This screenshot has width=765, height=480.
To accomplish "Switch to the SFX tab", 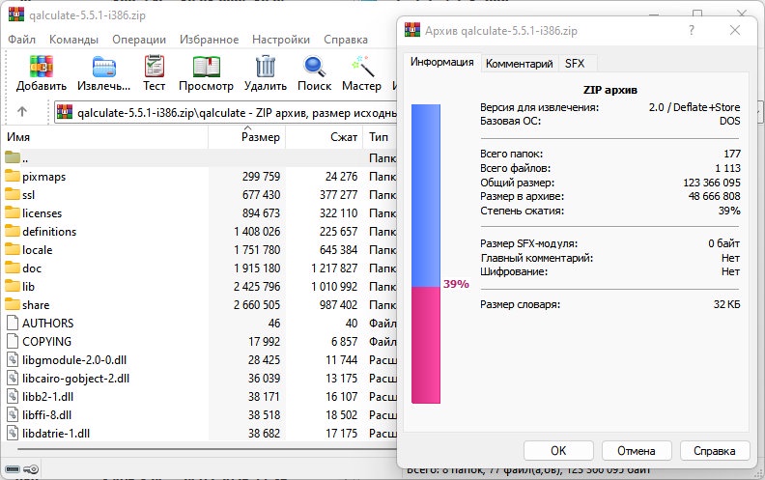I will point(575,64).
